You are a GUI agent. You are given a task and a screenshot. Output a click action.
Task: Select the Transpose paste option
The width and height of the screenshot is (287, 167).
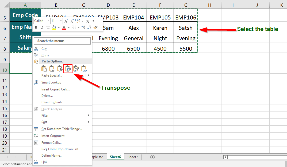coord(68,69)
